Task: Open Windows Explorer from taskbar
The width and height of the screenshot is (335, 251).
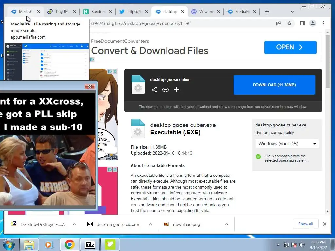Action: pyautogui.click(x=29, y=244)
